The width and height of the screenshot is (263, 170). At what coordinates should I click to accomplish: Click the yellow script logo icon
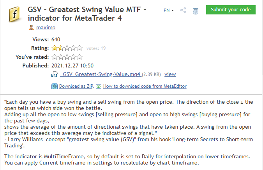pos(14,15)
